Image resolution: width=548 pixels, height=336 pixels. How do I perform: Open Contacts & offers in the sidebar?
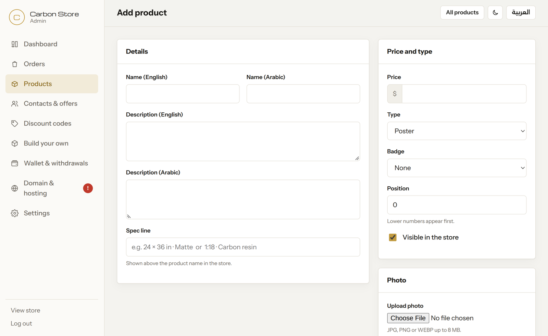pos(52,104)
